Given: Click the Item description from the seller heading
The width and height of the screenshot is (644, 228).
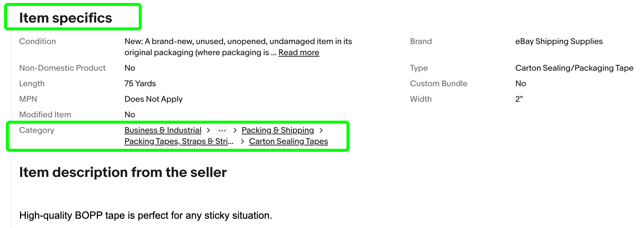Looking at the screenshot, I should [x=124, y=172].
